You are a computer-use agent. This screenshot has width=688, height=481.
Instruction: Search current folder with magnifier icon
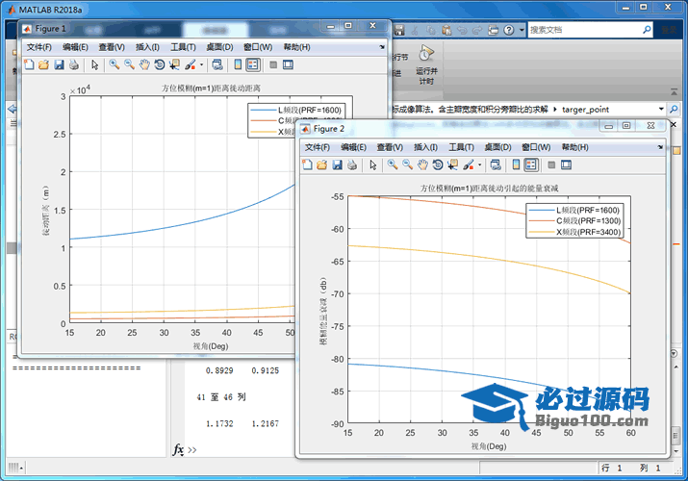674,109
